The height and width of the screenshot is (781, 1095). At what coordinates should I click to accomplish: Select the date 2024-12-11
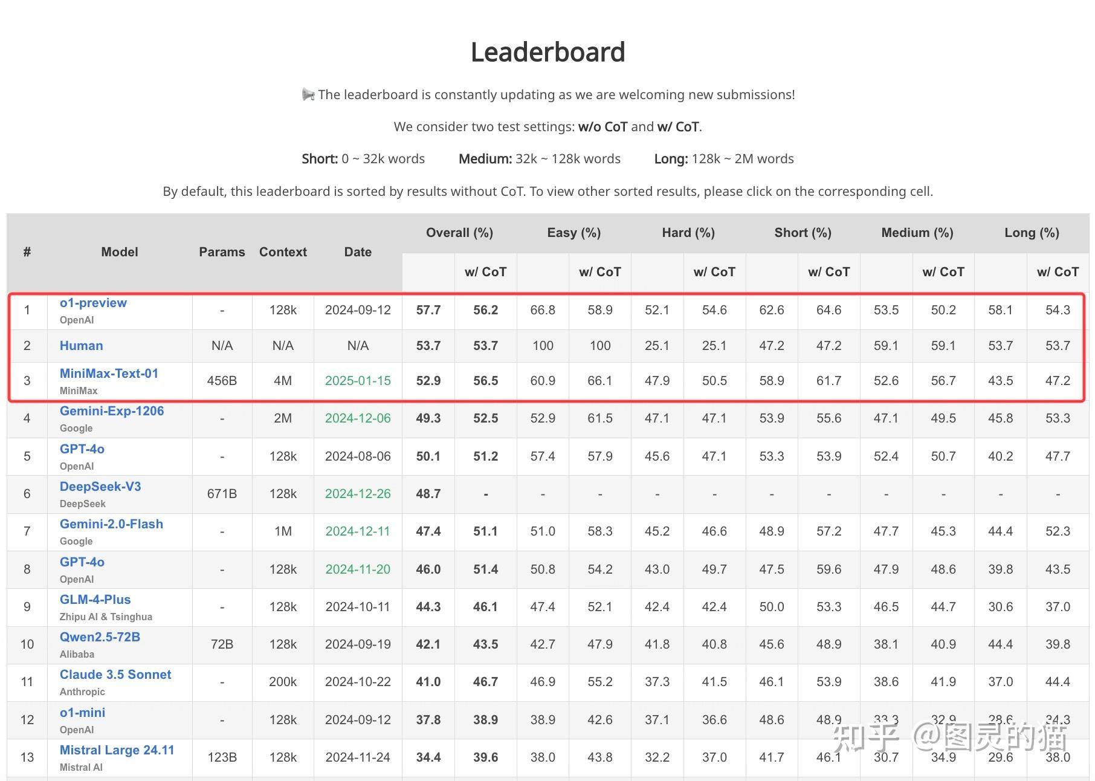pos(358,531)
